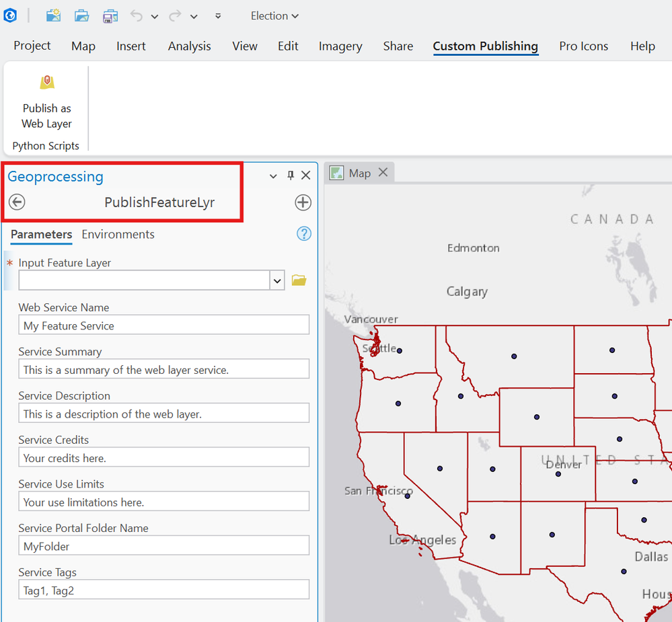Click the Save Project icon
This screenshot has width=672, height=622.
point(110,16)
